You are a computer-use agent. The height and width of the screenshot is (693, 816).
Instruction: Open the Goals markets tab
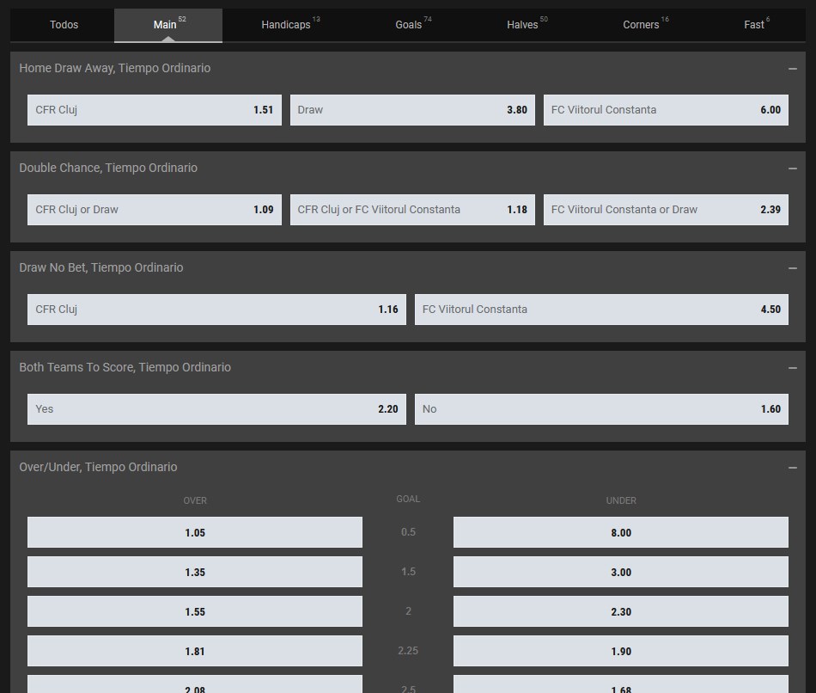(407, 25)
